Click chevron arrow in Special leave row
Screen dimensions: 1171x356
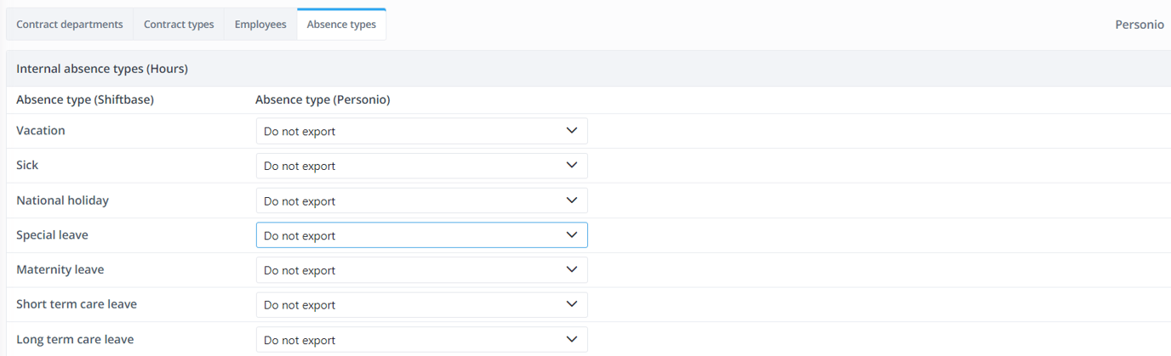(572, 235)
